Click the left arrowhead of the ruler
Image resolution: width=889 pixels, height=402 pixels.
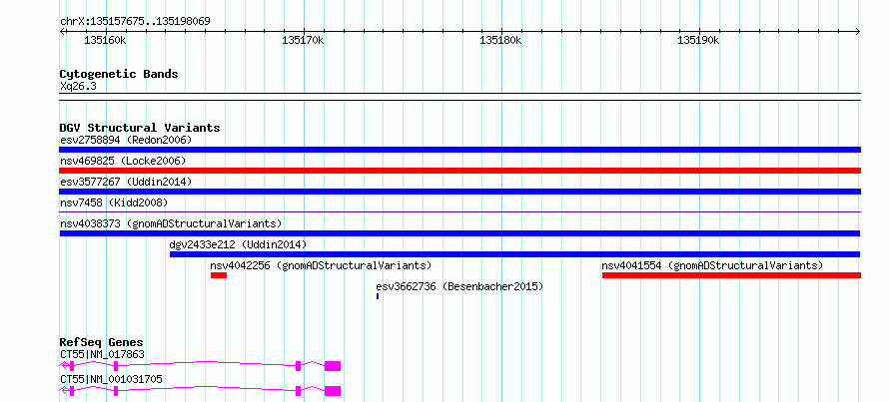click(63, 32)
